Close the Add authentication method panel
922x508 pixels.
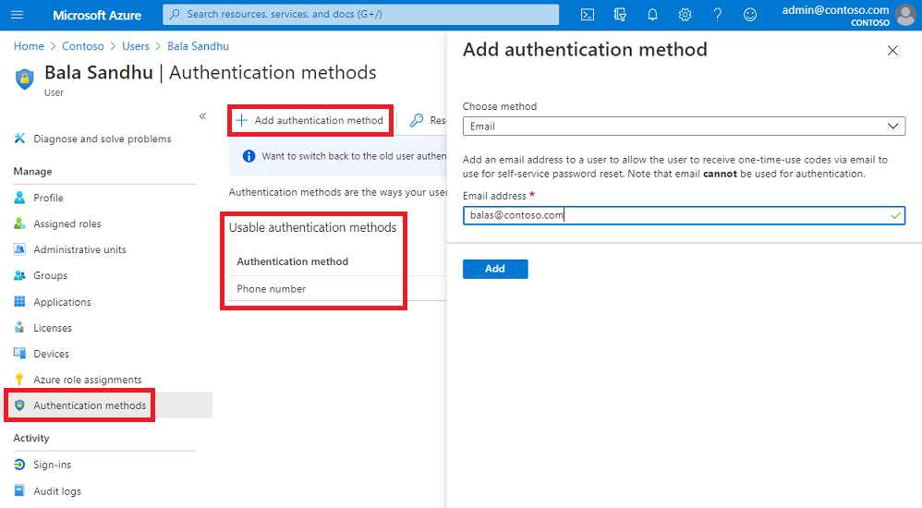click(892, 51)
